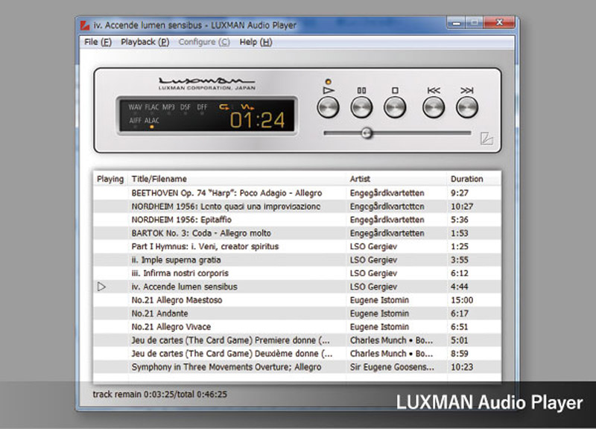Skip to the next track
596x429 pixels.
[468, 106]
